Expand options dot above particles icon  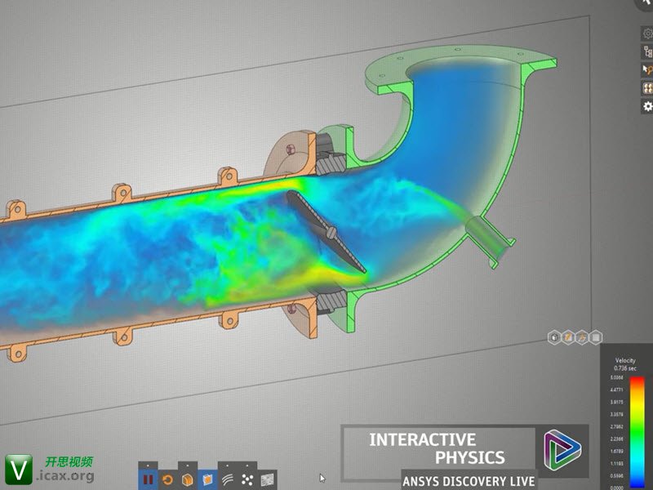coord(247,465)
